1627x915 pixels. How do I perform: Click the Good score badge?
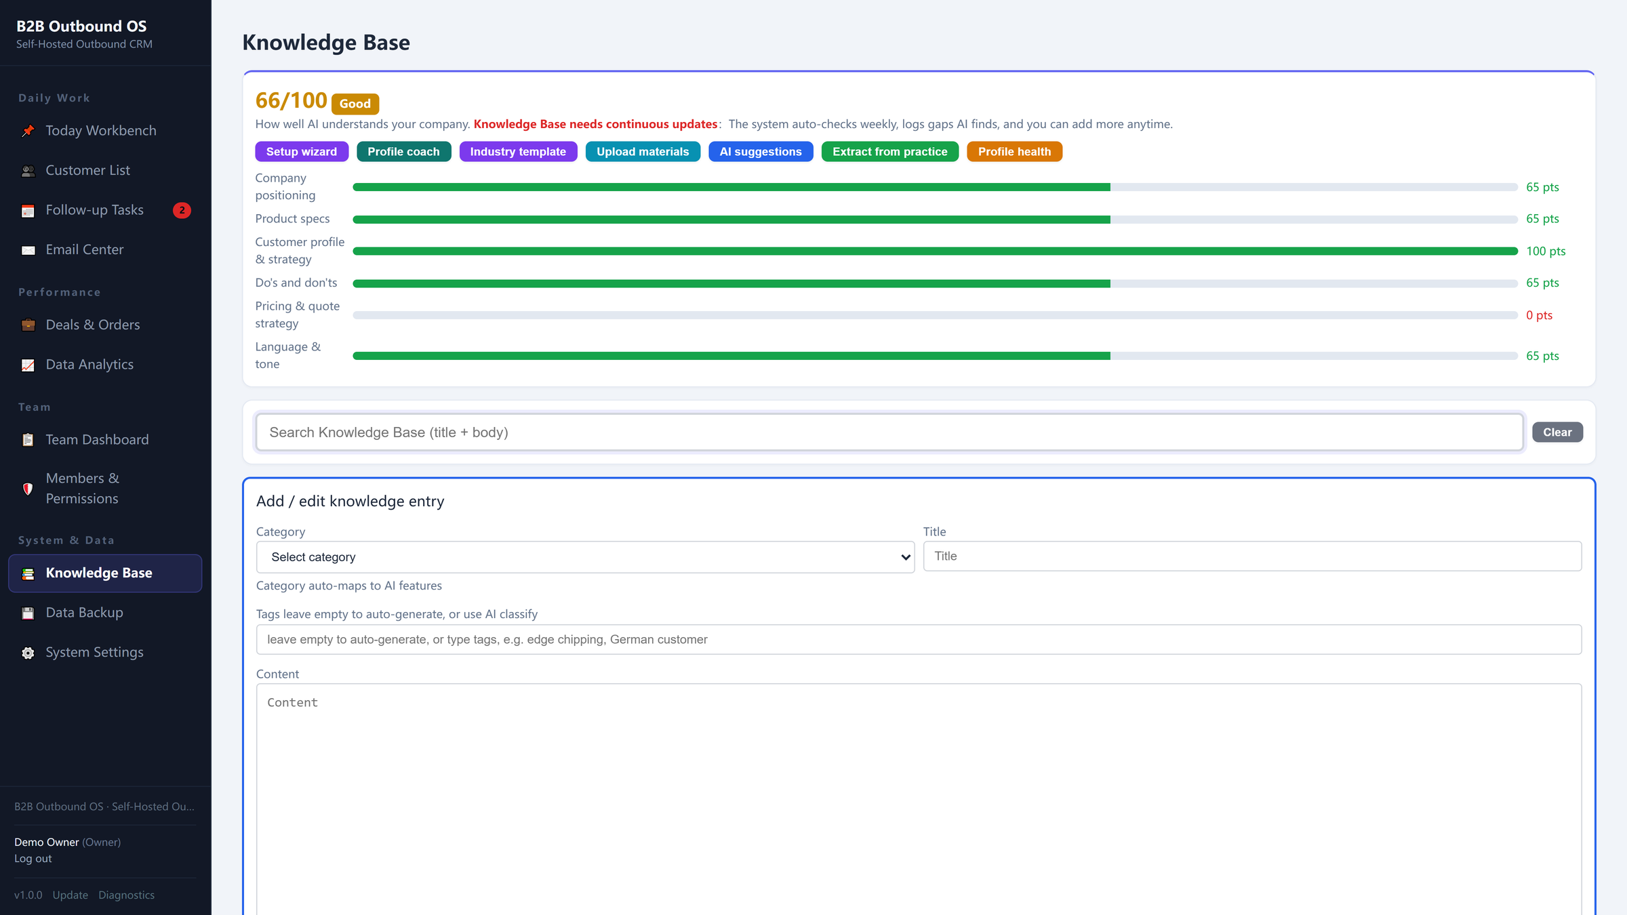click(355, 104)
